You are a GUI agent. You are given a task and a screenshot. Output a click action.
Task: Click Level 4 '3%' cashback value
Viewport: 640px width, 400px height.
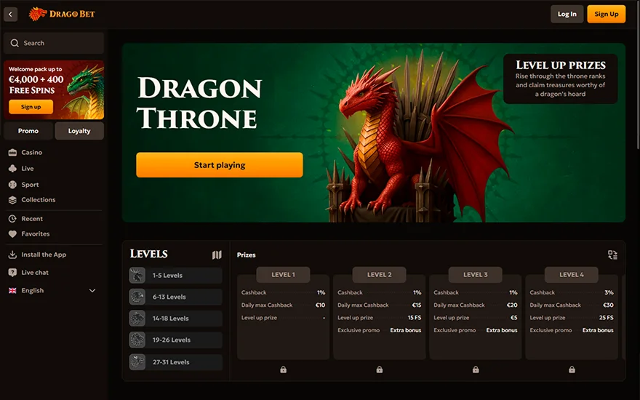click(x=609, y=292)
